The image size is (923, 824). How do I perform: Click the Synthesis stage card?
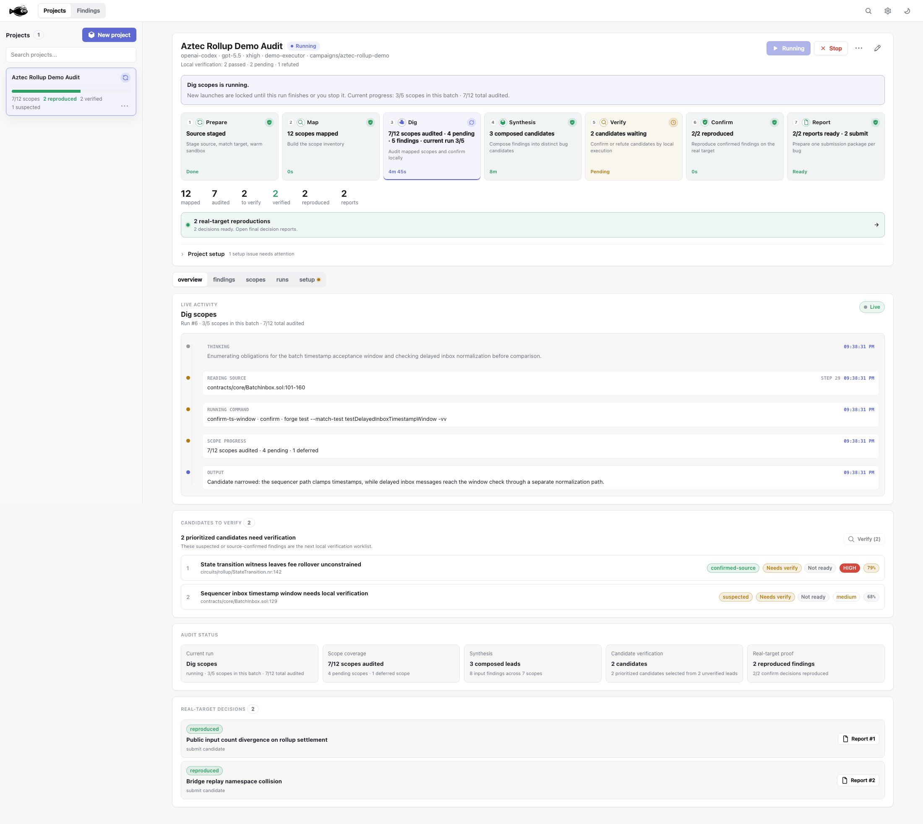[x=533, y=146]
